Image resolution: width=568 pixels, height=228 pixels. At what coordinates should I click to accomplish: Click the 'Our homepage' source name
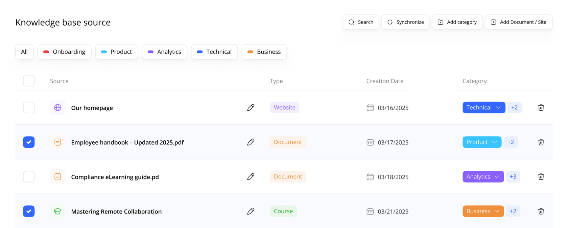pyautogui.click(x=92, y=108)
